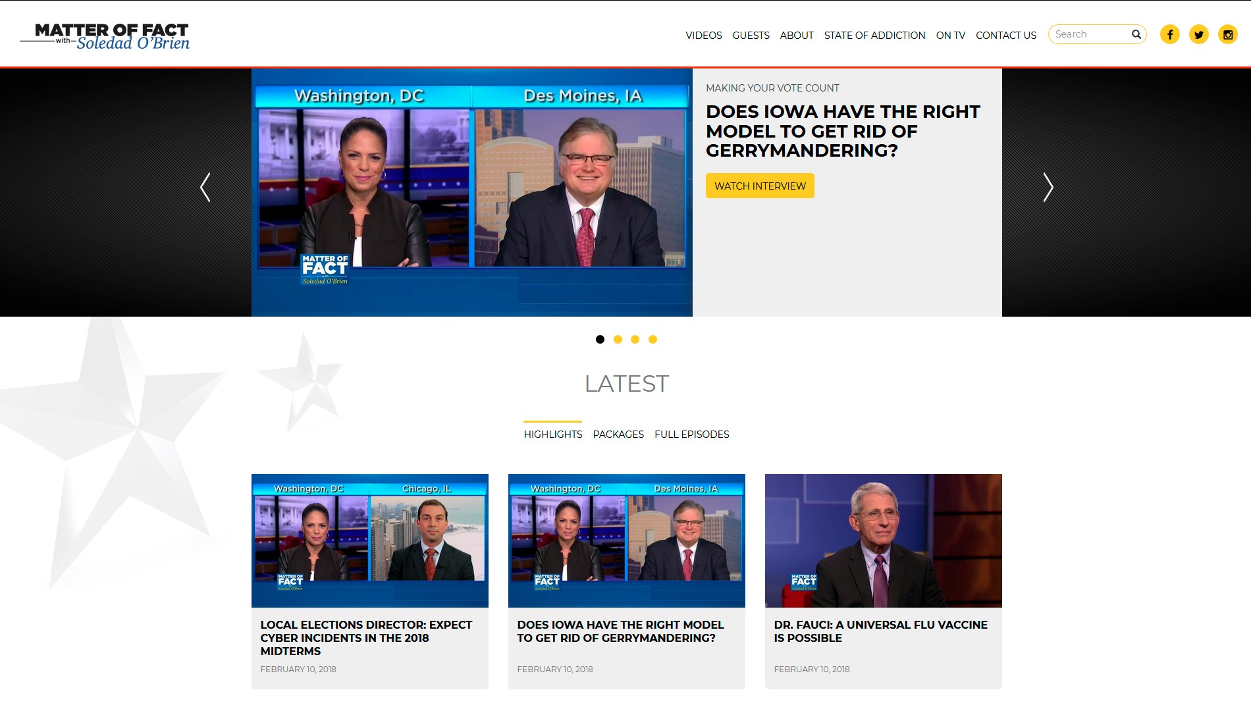Switch to the Full Episodes tab
The width and height of the screenshot is (1251, 711).
691,434
